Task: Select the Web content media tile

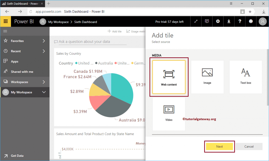Action: 169,77
